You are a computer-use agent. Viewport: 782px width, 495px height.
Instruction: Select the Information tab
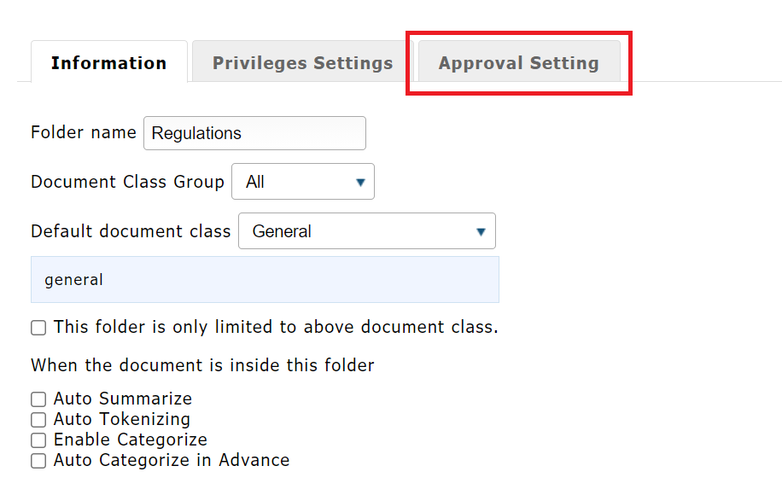pyautogui.click(x=108, y=62)
